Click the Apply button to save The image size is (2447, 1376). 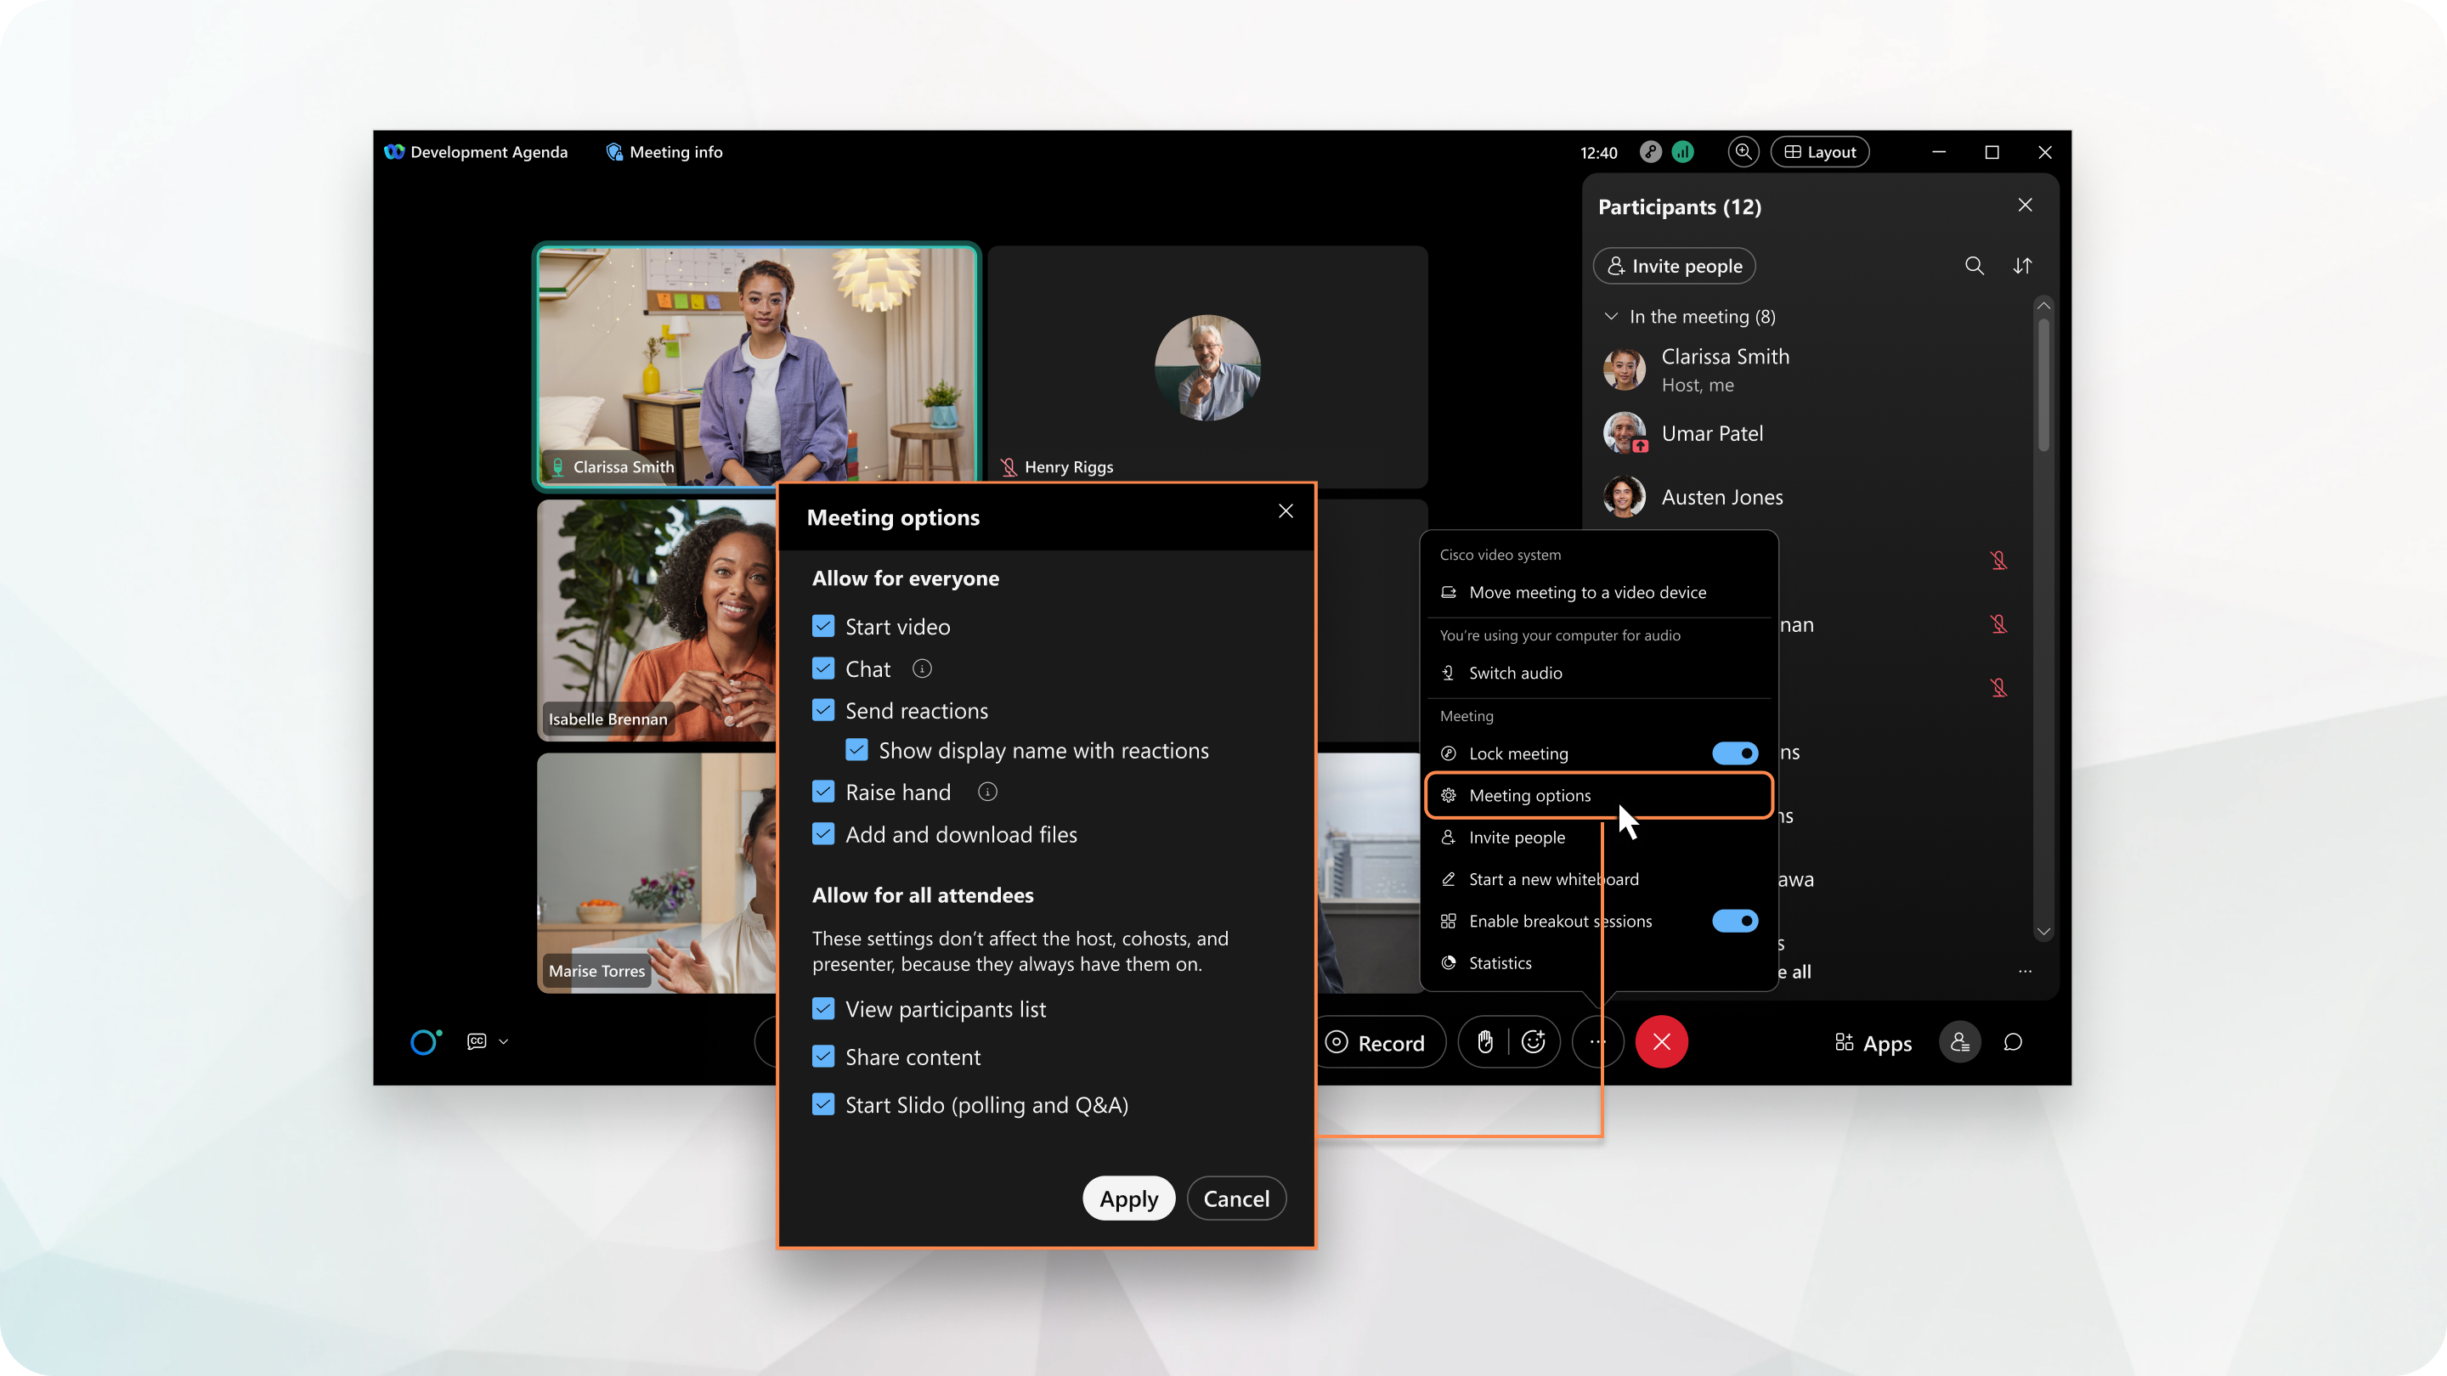(1126, 1196)
